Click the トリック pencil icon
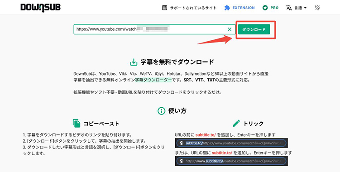 (x=236, y=123)
